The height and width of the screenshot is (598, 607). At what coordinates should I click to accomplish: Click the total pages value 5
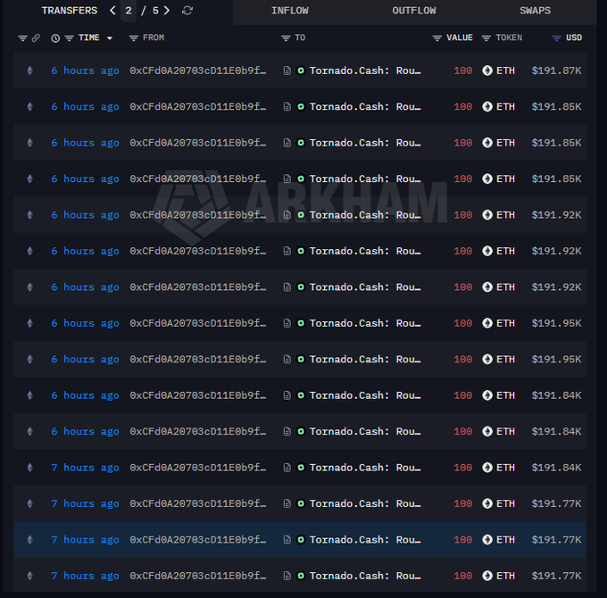[155, 11]
